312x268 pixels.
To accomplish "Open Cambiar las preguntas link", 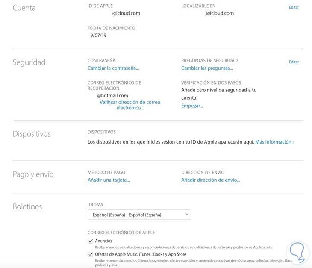I will [x=207, y=68].
